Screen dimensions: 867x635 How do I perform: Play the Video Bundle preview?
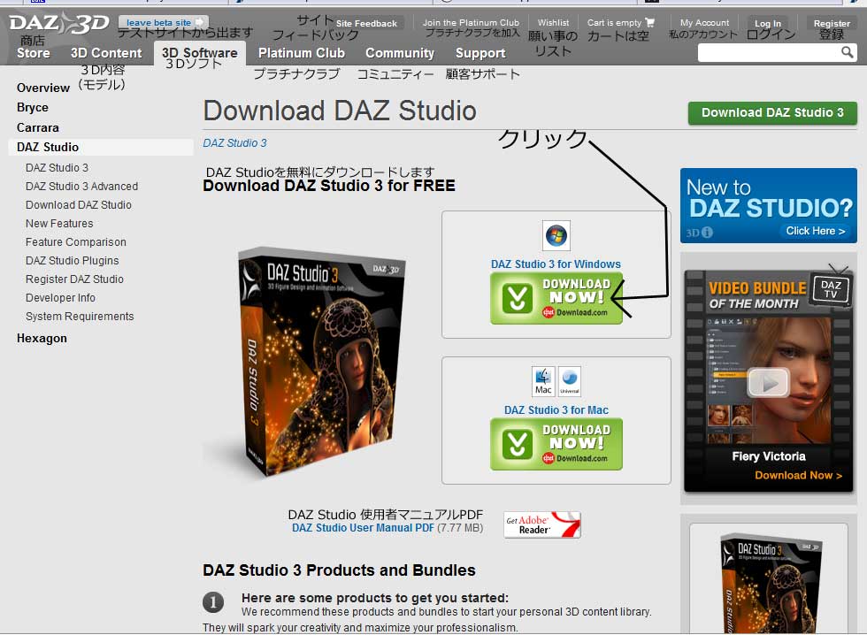(768, 382)
